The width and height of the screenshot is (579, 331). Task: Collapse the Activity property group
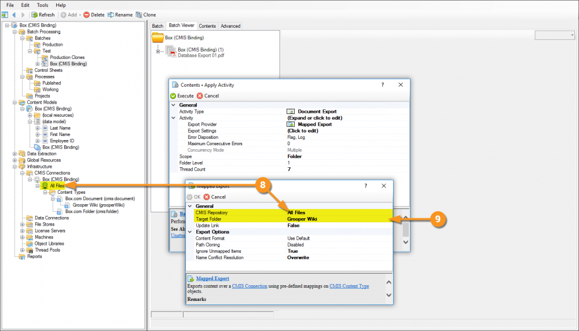click(x=173, y=118)
